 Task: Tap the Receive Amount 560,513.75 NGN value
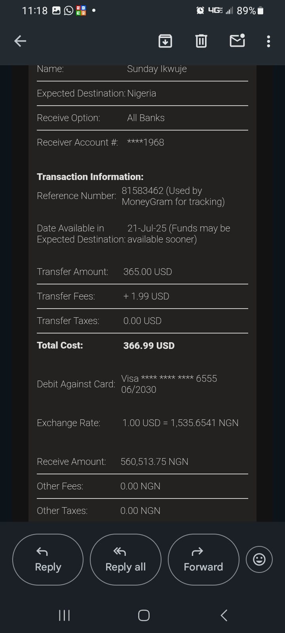(x=154, y=462)
